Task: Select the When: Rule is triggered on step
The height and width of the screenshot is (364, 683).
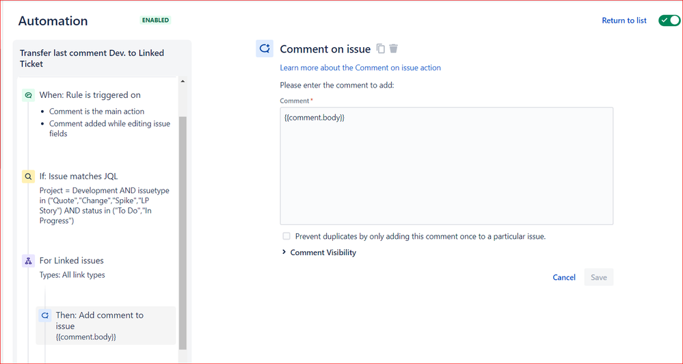Action: [90, 94]
